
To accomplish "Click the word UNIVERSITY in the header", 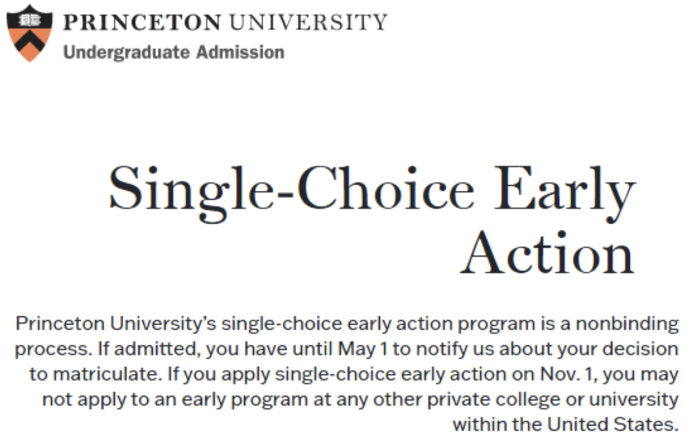I will pos(308,22).
